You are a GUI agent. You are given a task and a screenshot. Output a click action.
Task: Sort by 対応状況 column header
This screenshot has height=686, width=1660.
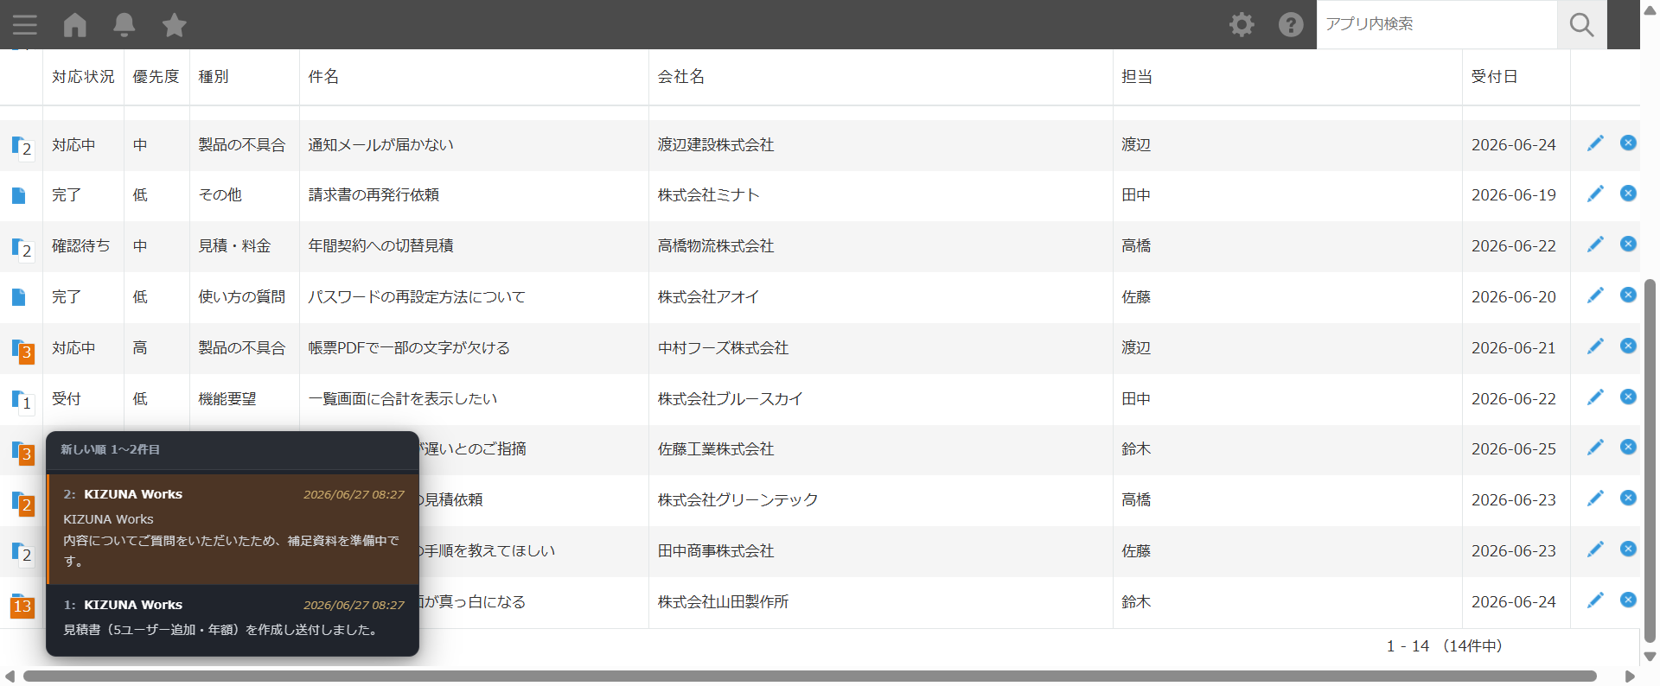coord(83,77)
